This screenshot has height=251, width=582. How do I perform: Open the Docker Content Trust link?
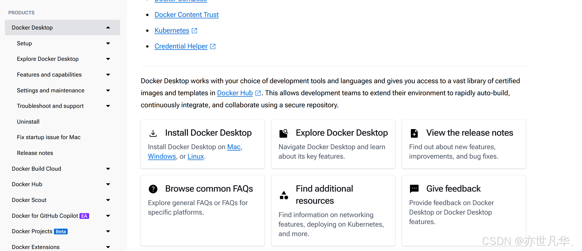(x=187, y=15)
